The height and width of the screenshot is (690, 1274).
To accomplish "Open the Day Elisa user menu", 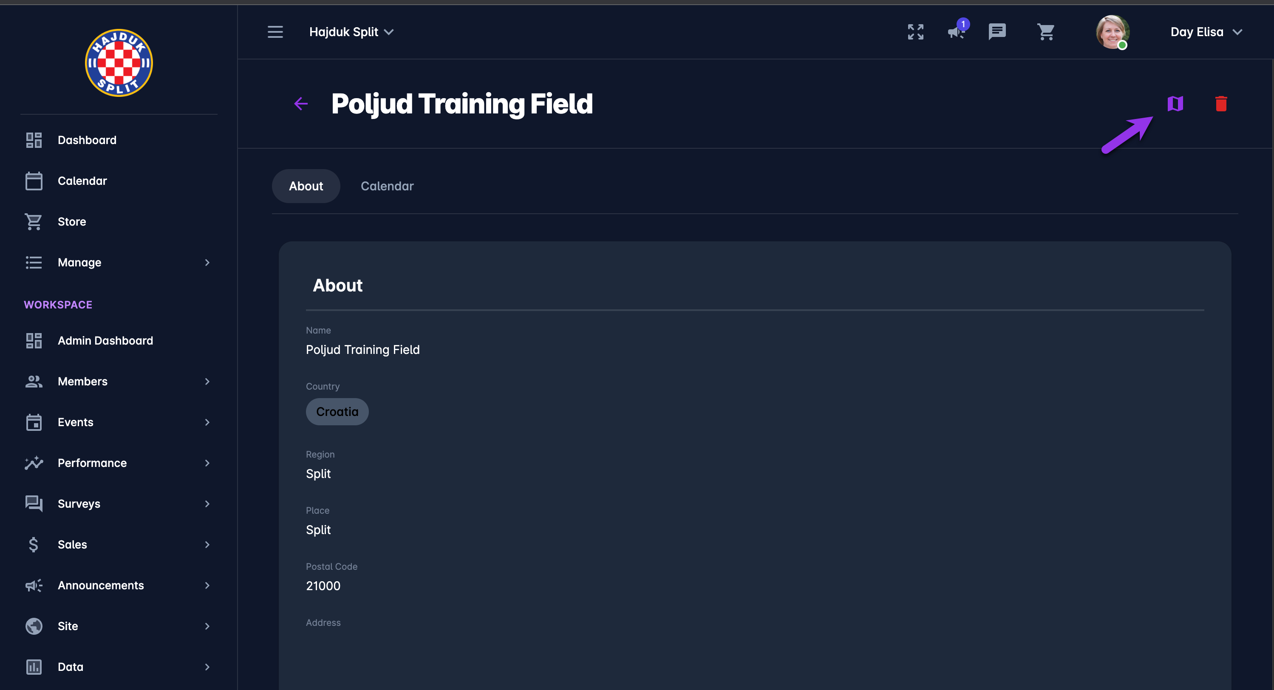I will [1206, 32].
